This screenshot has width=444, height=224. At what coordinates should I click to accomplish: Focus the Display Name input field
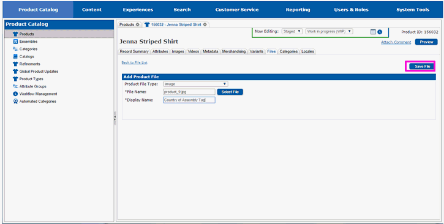189,100
